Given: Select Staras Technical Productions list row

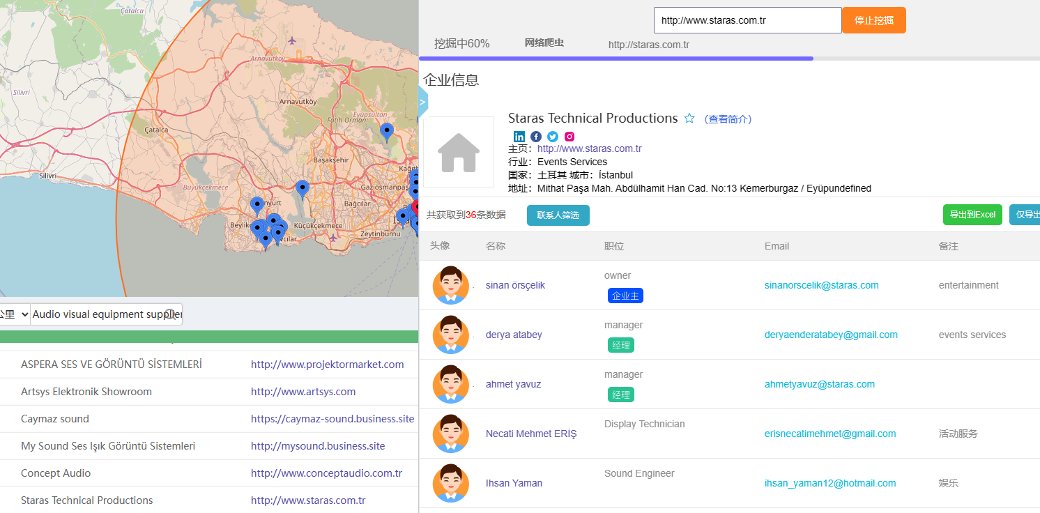Looking at the screenshot, I should click(209, 500).
